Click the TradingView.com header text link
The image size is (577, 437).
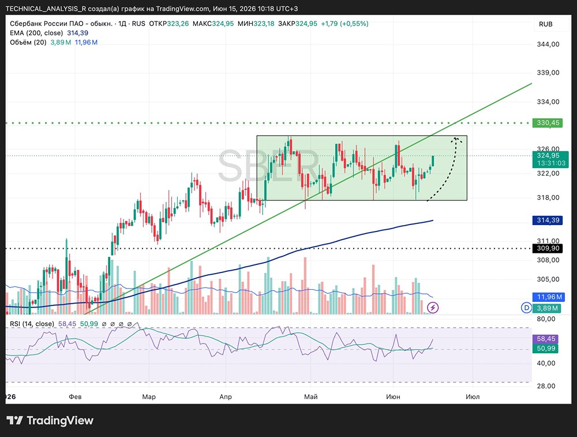pos(182,9)
